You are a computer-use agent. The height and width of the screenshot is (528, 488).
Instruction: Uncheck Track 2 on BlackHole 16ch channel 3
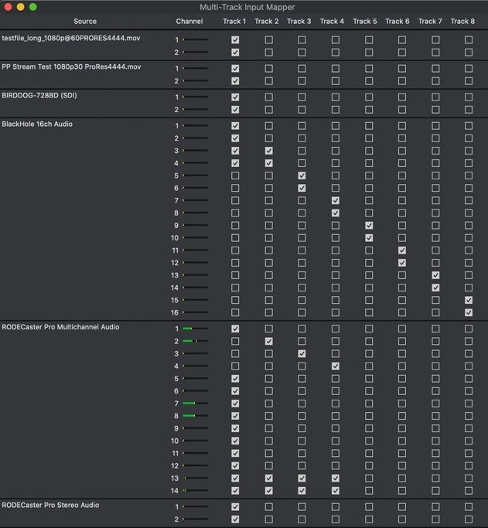click(x=268, y=151)
